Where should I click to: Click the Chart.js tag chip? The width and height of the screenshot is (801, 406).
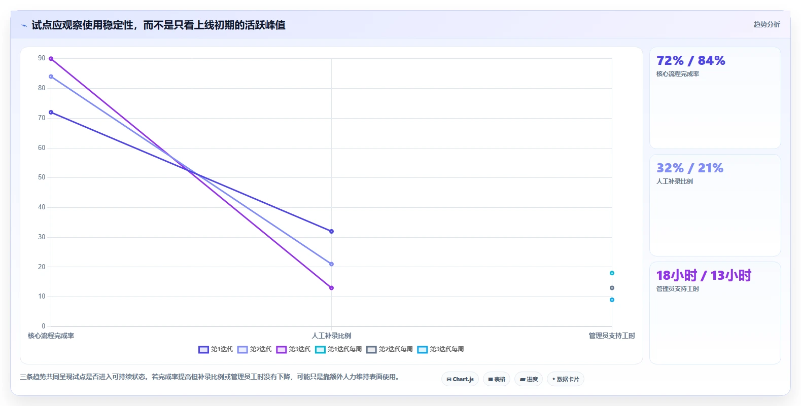[x=460, y=379]
